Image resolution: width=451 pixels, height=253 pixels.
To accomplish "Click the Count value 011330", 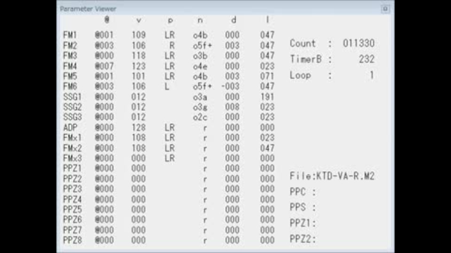I will pyautogui.click(x=358, y=43).
